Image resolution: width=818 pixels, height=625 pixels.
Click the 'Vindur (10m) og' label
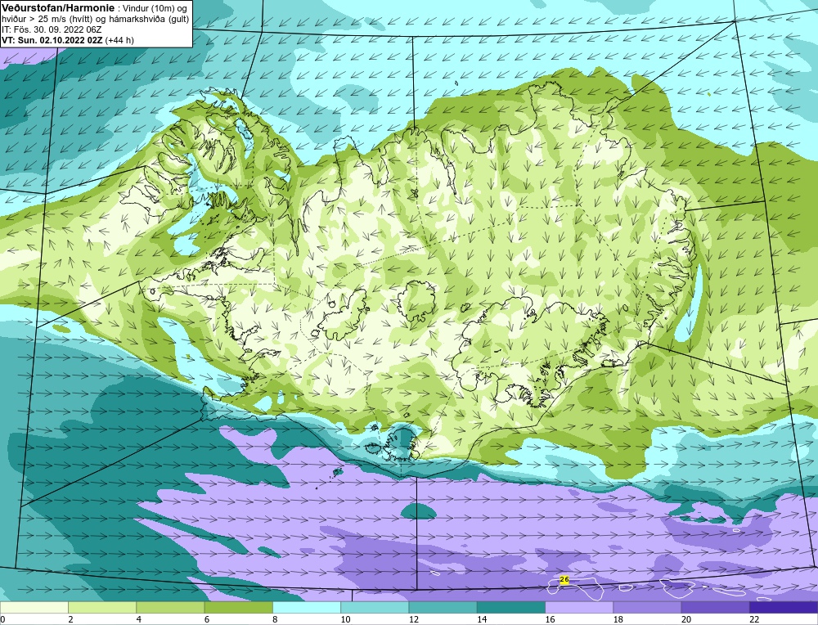point(155,8)
